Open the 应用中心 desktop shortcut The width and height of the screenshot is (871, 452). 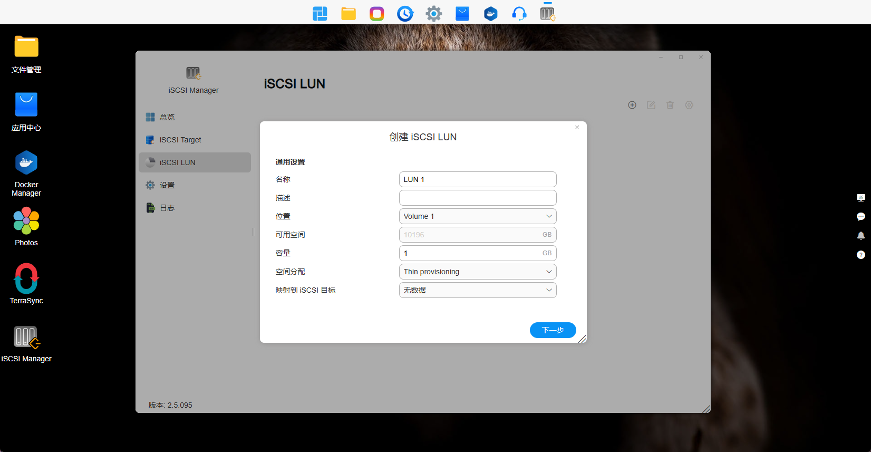(x=26, y=112)
